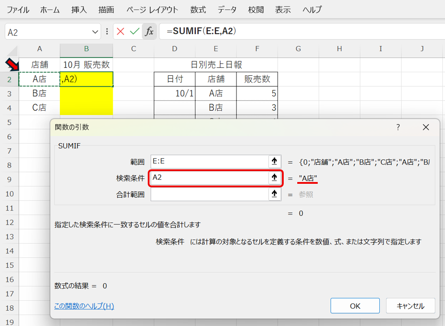Click the green Enter checkmark in formula bar

tap(135, 32)
